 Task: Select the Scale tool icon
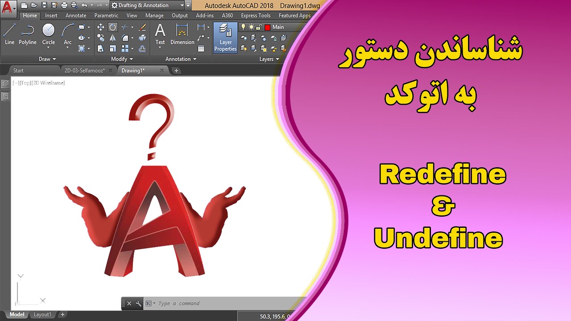click(113, 49)
